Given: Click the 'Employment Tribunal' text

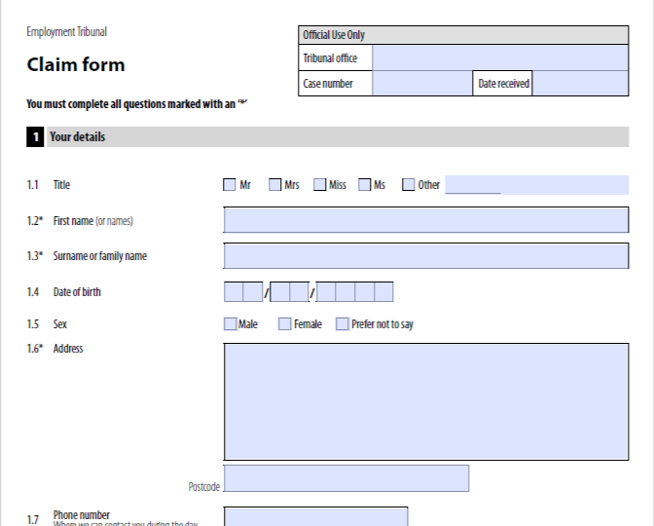Looking at the screenshot, I should point(67,32).
